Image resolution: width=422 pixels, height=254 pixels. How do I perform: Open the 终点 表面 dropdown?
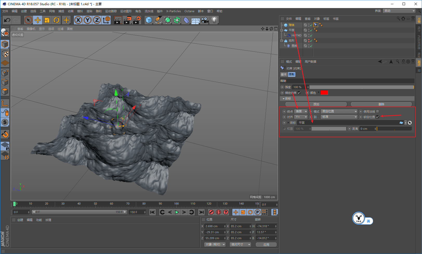301,112
